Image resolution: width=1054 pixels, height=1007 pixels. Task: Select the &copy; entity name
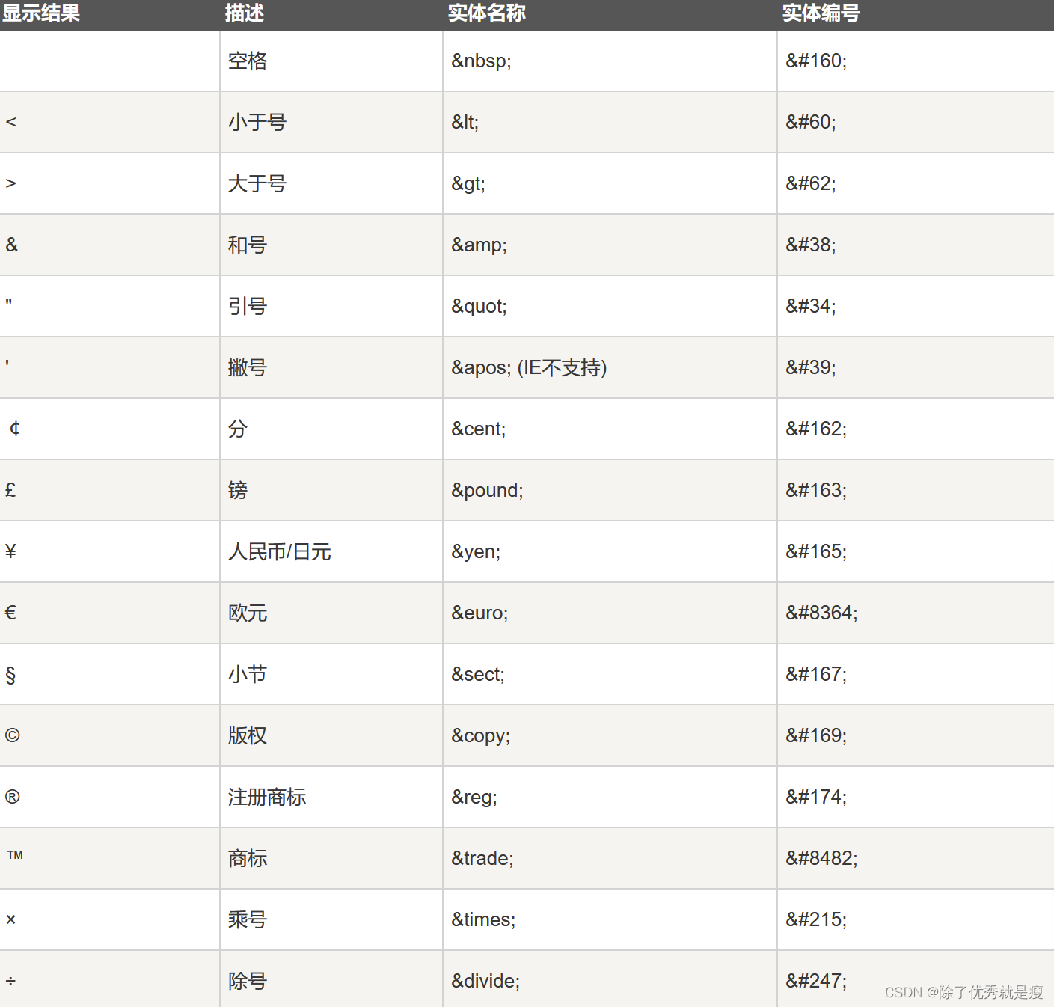[x=480, y=735]
